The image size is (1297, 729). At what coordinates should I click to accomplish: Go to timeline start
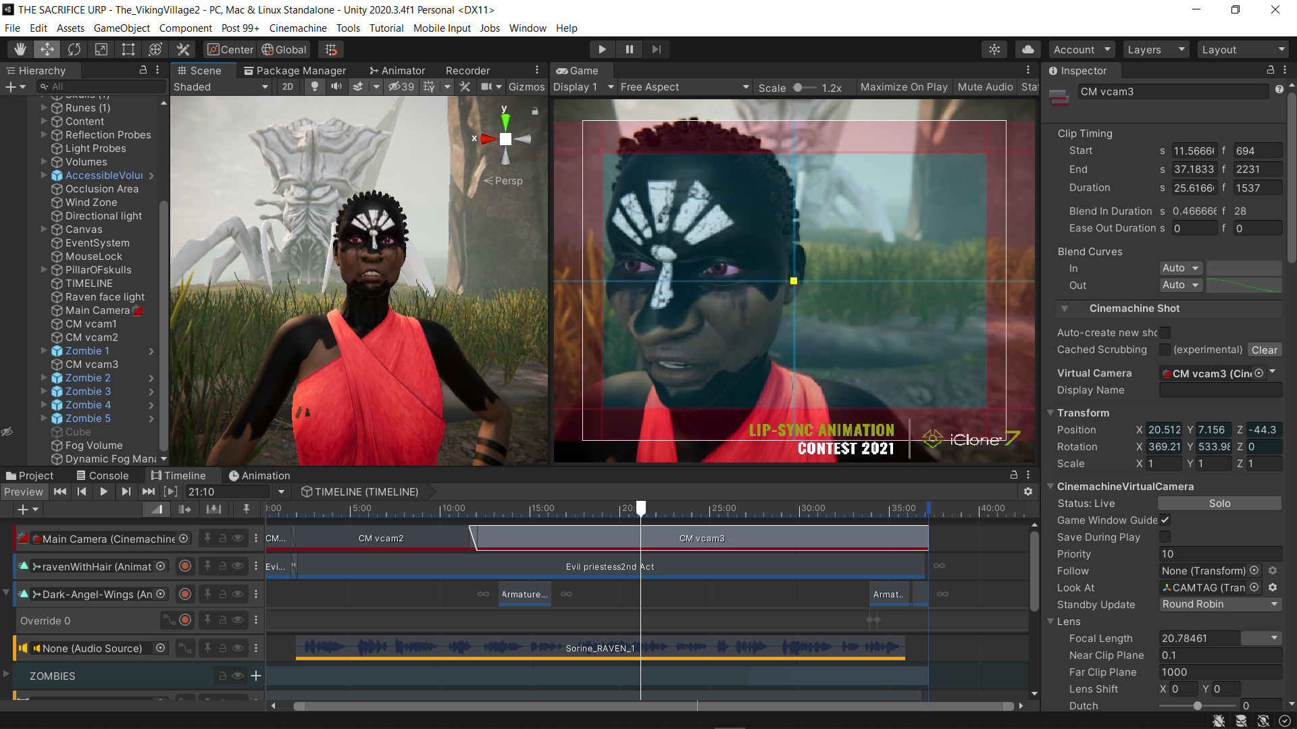[x=60, y=491]
